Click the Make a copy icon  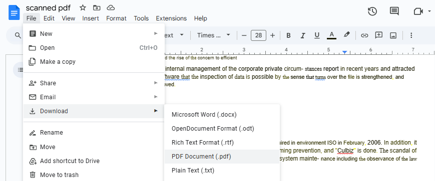tap(33, 62)
